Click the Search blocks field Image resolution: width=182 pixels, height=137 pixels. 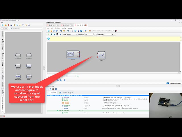pyautogui.click(x=26, y=29)
